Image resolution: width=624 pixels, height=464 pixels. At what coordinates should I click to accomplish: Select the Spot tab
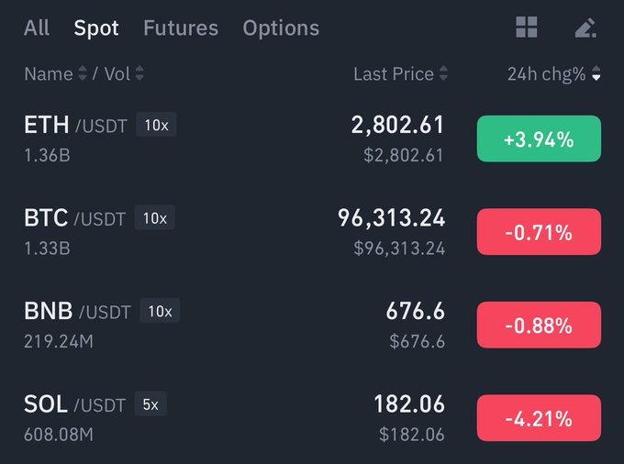[x=96, y=28]
